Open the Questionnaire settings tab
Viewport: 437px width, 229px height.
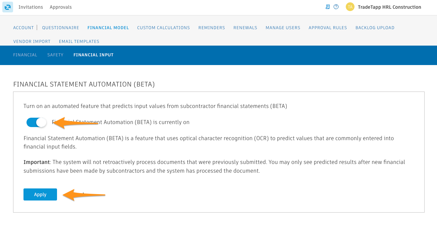coord(61,28)
